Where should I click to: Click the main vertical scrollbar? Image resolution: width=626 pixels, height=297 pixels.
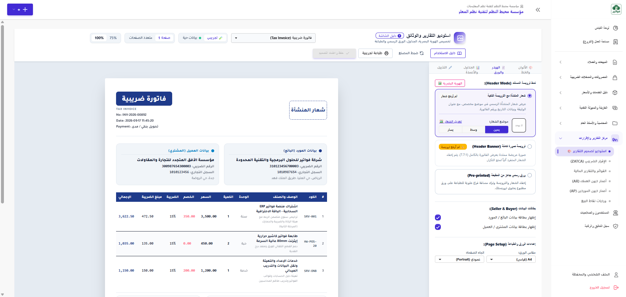click(2, 114)
